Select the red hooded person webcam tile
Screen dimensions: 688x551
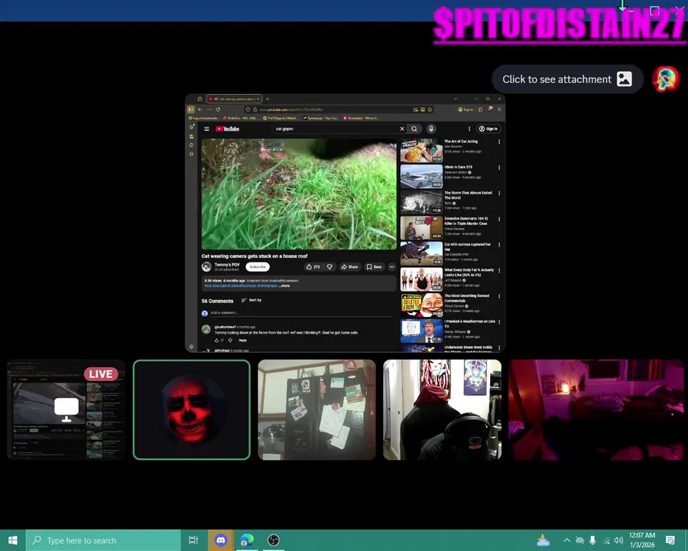443,409
